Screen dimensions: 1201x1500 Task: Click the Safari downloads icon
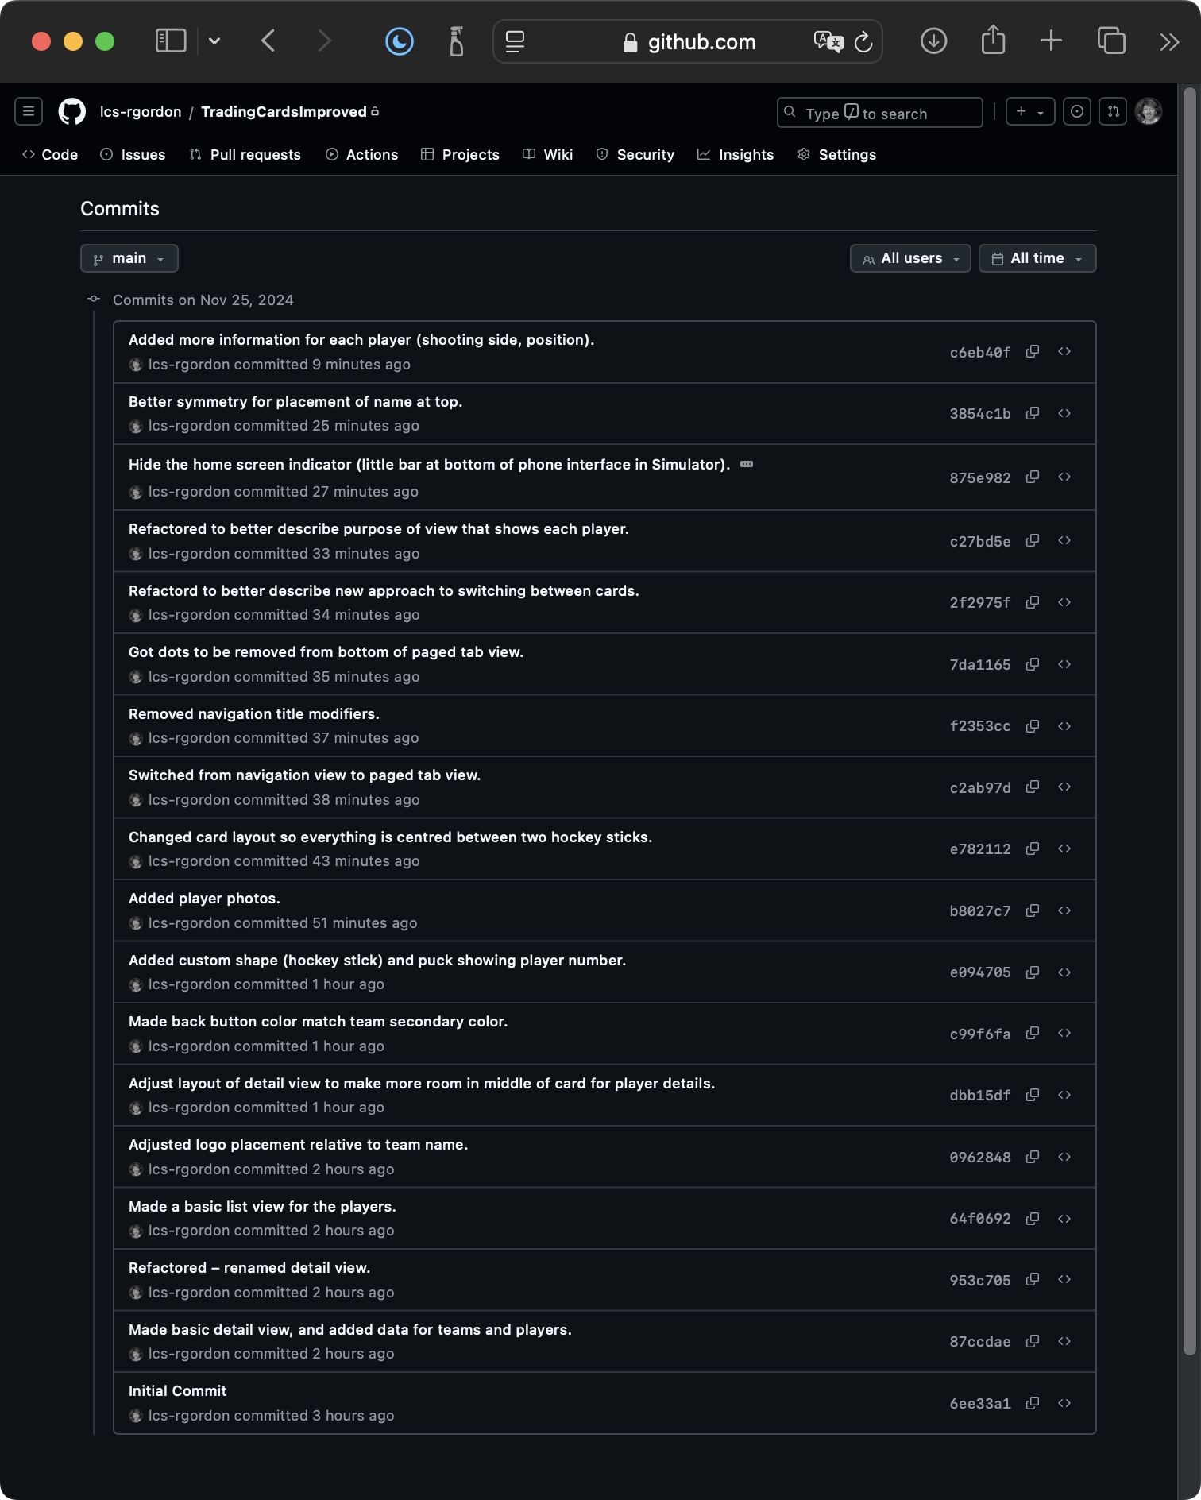tap(933, 41)
